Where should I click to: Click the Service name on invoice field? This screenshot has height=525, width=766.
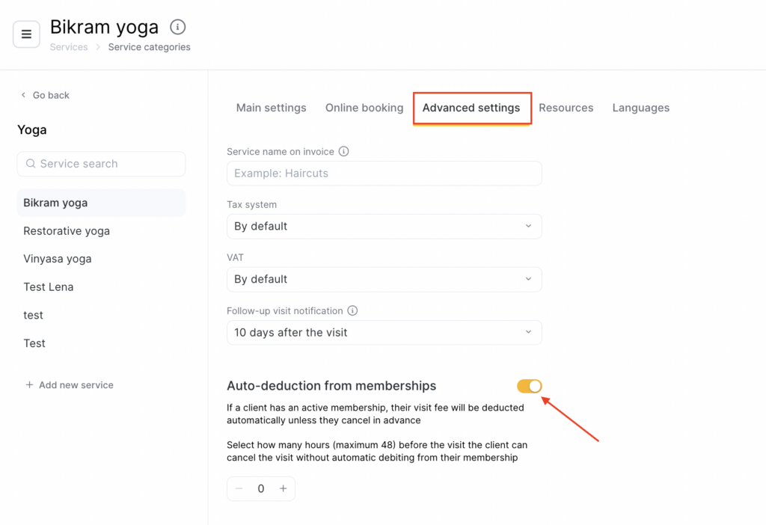tap(384, 173)
